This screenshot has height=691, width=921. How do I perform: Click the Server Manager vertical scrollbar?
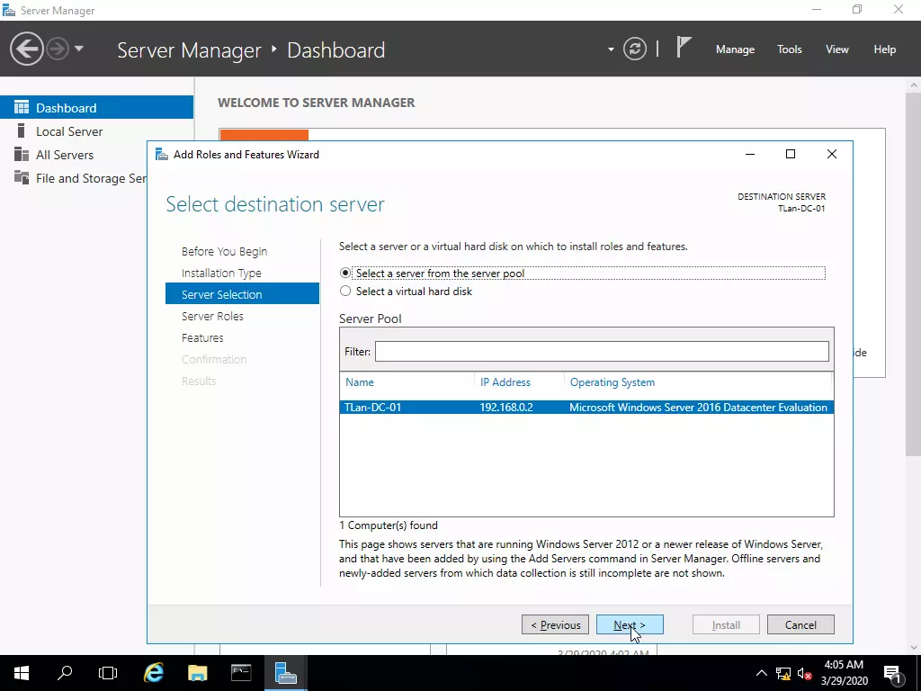(x=914, y=274)
